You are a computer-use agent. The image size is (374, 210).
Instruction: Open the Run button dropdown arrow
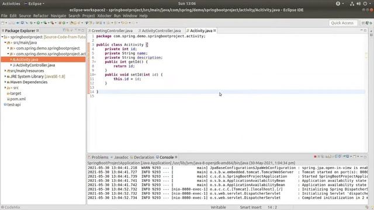click(x=41, y=23)
